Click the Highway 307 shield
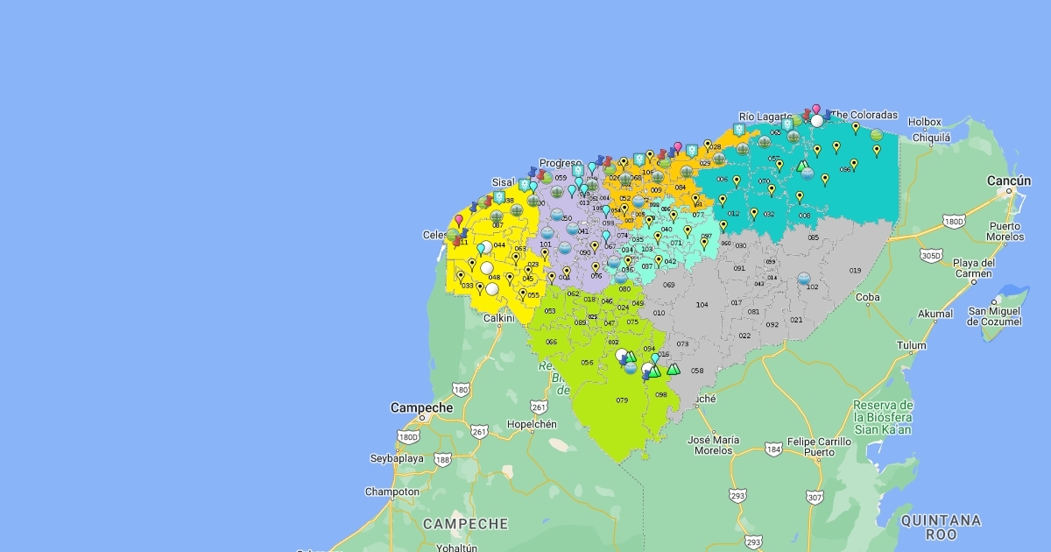 click(x=815, y=498)
